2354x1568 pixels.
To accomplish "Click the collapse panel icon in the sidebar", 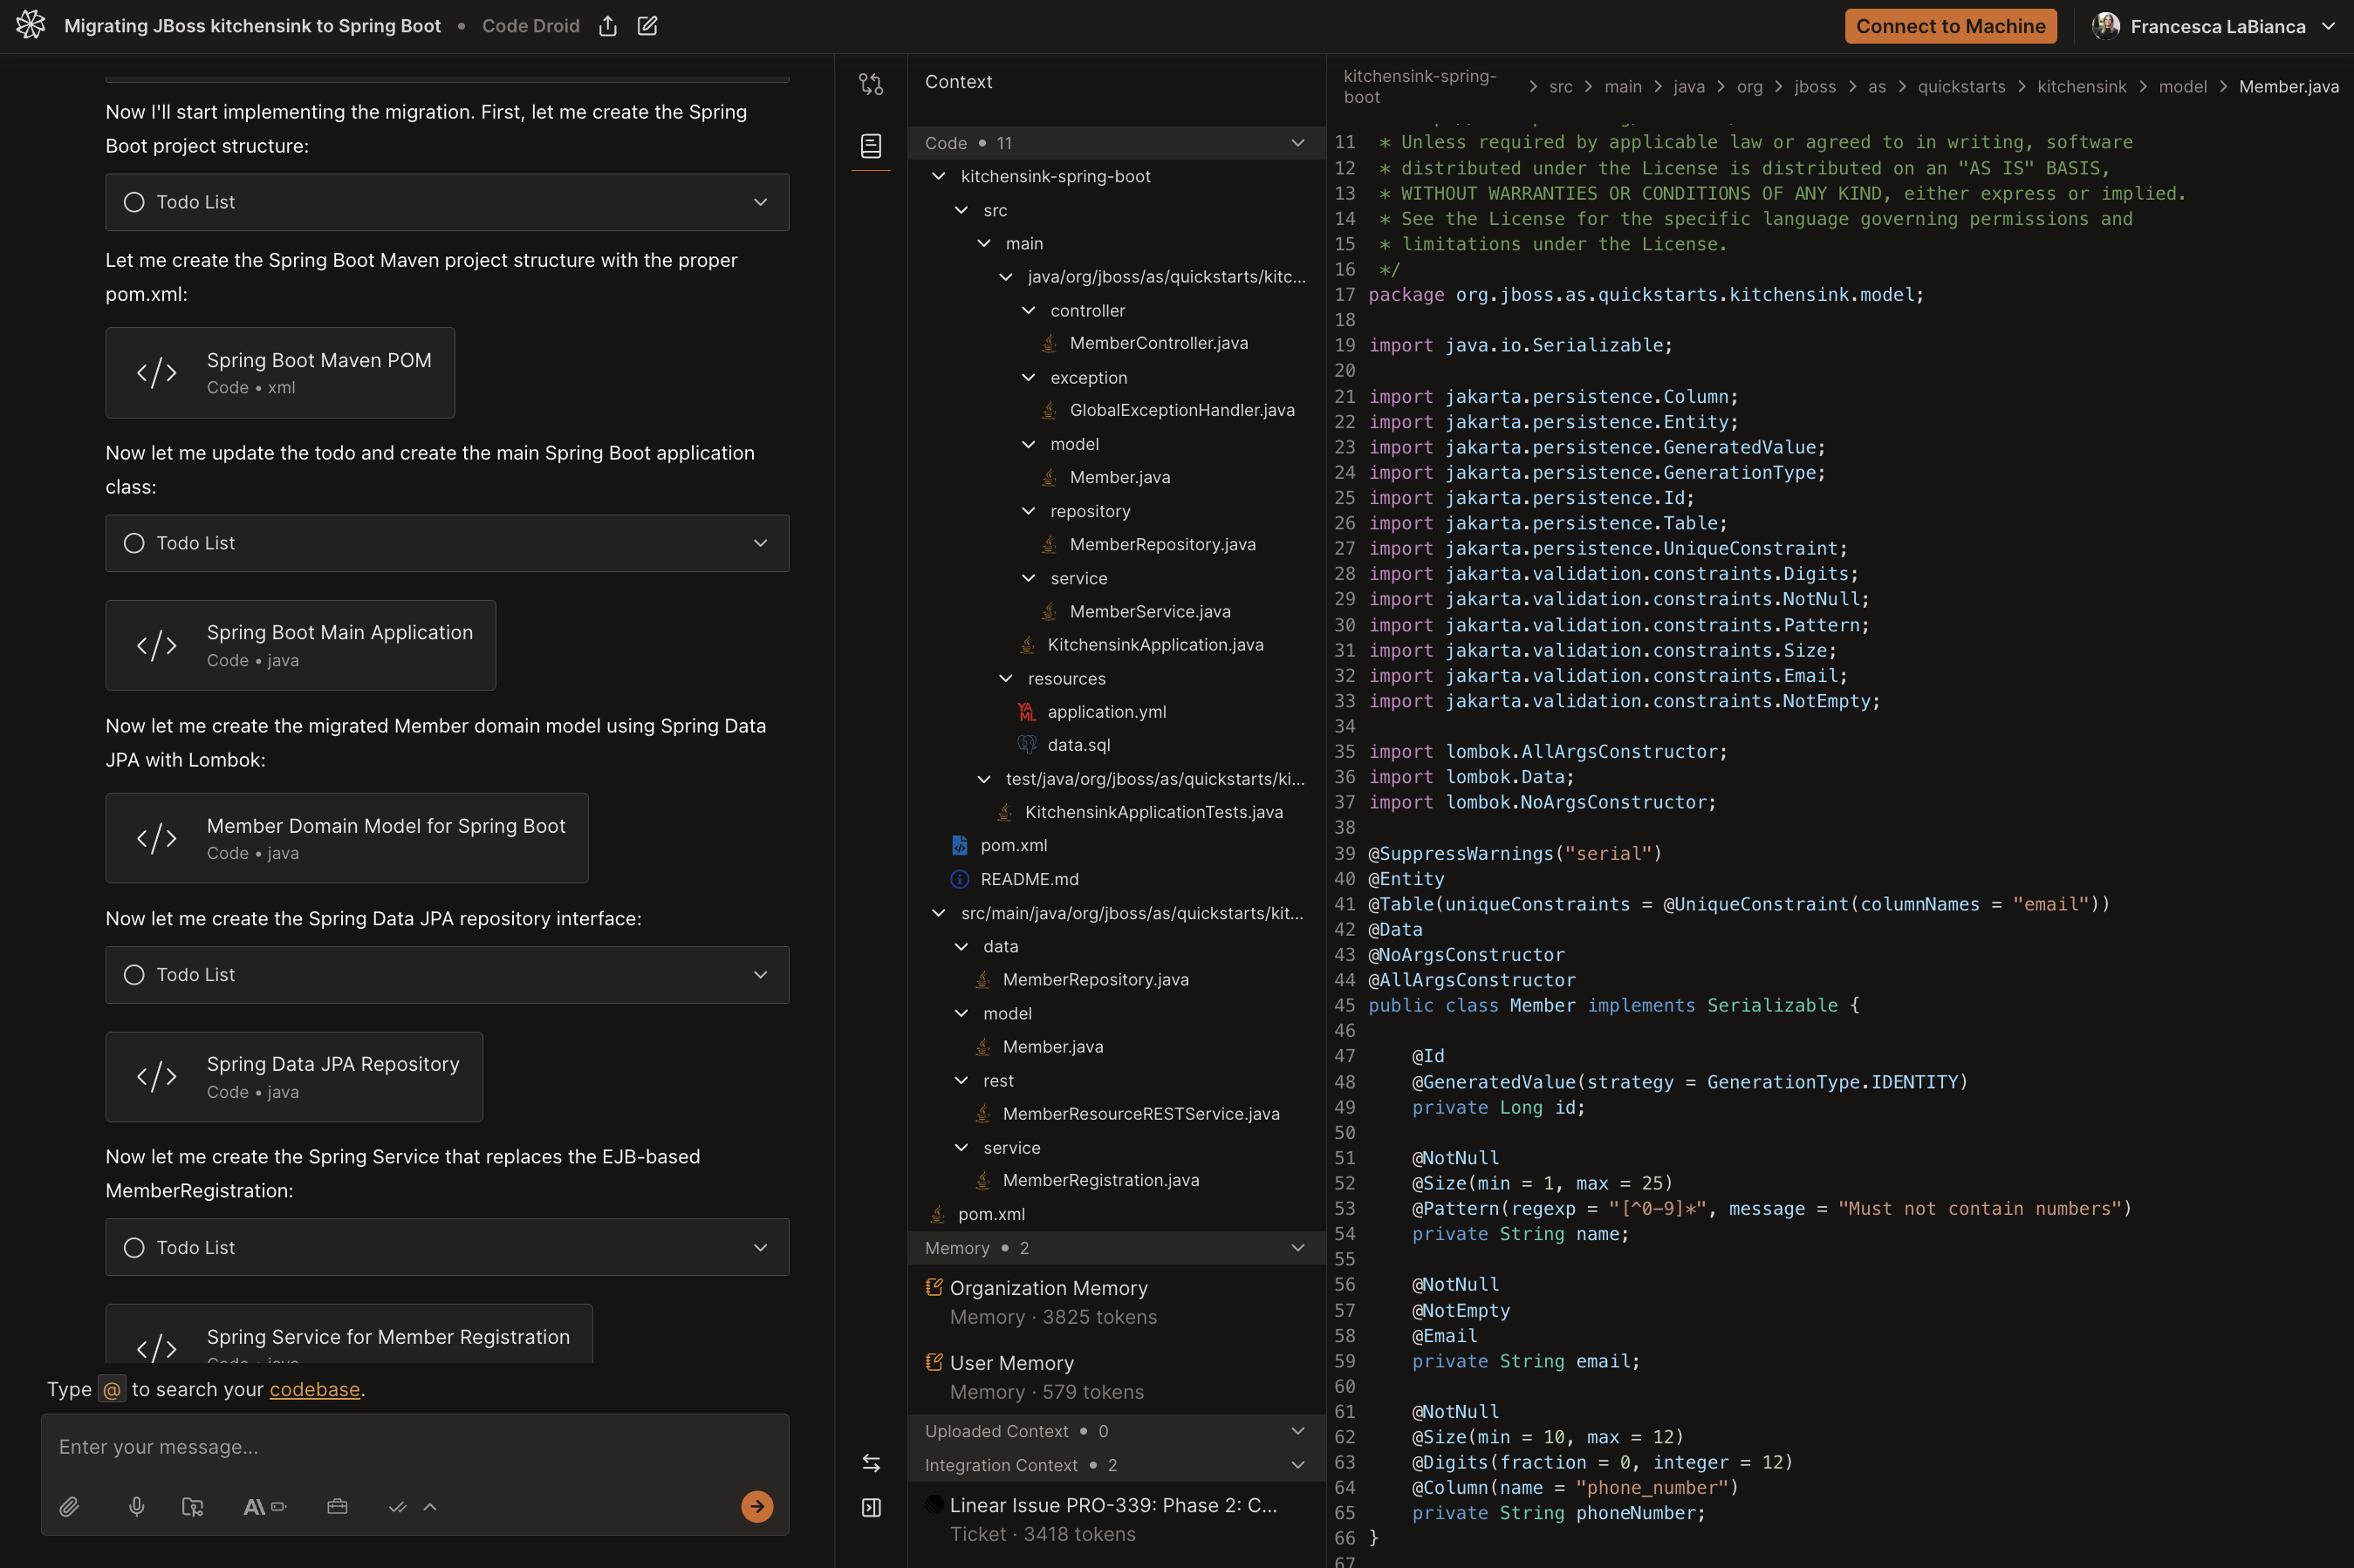I will click(871, 1507).
